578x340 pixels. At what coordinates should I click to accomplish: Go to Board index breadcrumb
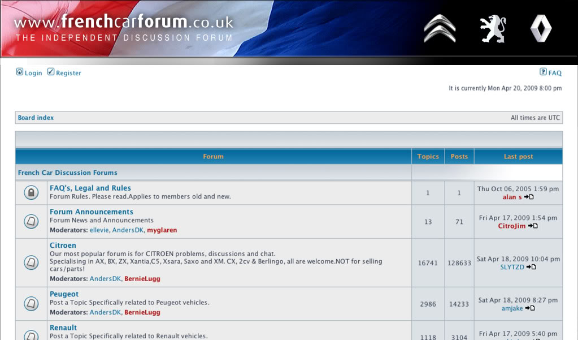click(36, 118)
